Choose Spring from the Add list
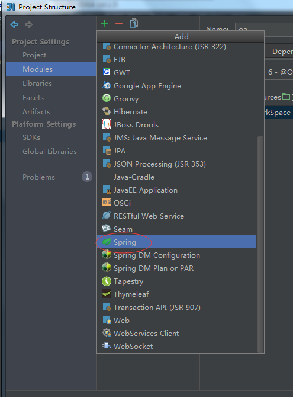Image resolution: width=293 pixels, height=397 pixels. coord(176,242)
